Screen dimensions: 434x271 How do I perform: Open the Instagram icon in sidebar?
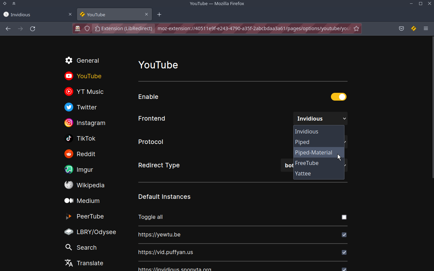tap(69, 123)
